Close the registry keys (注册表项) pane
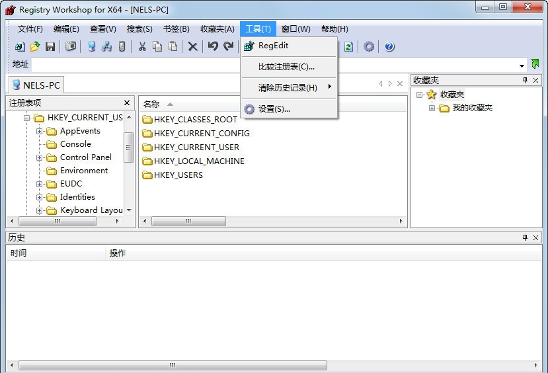Viewport: 548px width, 373px height. (127, 103)
